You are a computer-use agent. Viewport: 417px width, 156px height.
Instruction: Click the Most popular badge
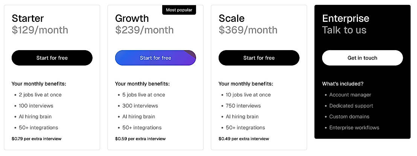tap(179, 10)
